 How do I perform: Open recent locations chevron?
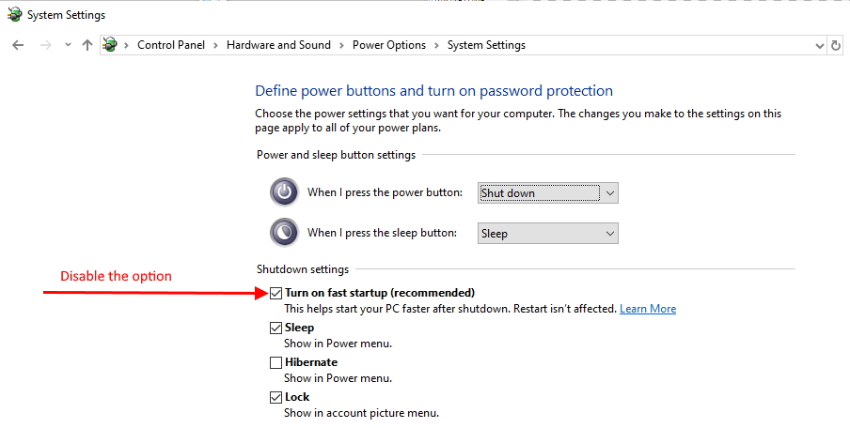coord(68,45)
